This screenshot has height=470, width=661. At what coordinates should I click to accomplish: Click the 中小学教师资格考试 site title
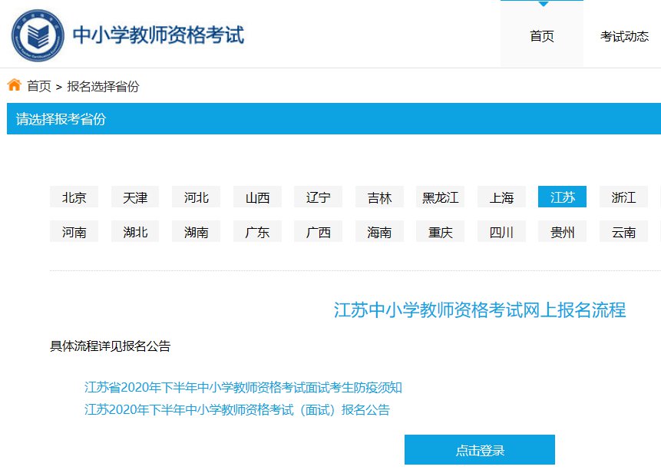click(158, 35)
